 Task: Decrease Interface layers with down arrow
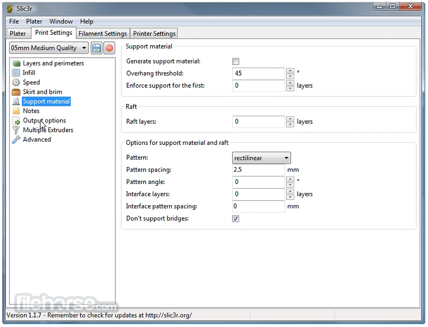(290, 197)
